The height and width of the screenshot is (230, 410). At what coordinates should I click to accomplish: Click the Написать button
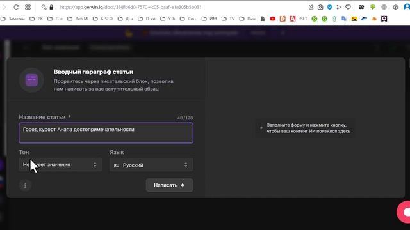[169, 185]
